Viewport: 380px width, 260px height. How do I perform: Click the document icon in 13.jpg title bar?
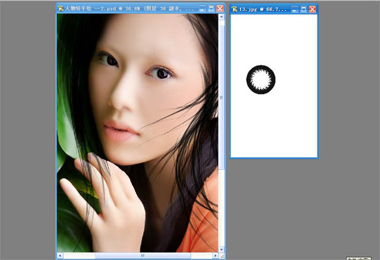pyautogui.click(x=235, y=9)
